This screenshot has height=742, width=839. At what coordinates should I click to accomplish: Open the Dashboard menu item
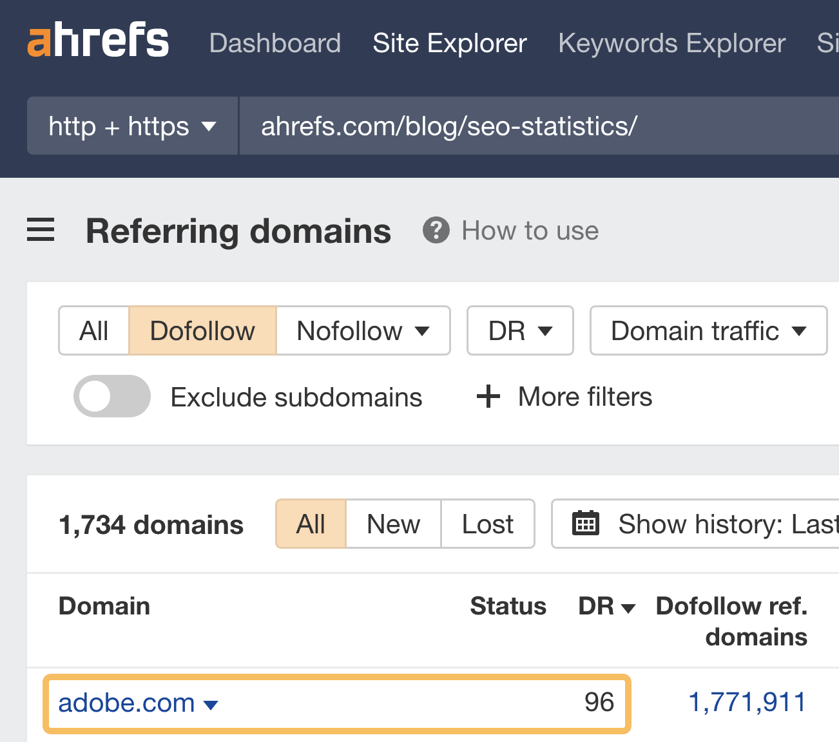pyautogui.click(x=275, y=43)
